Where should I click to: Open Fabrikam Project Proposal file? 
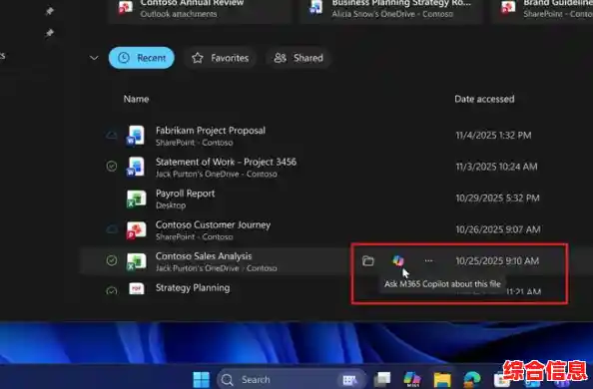(x=211, y=131)
